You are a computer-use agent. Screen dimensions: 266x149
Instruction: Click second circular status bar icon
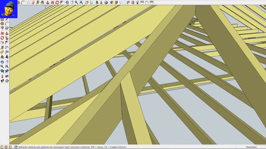point(6,147)
